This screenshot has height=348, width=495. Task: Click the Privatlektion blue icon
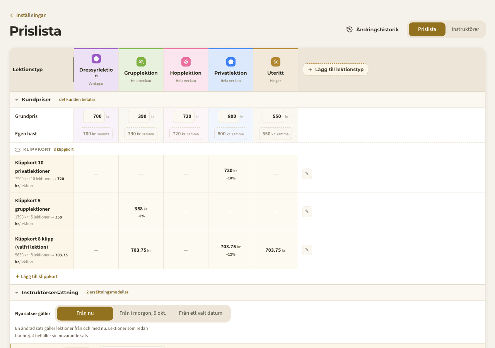coord(231,62)
